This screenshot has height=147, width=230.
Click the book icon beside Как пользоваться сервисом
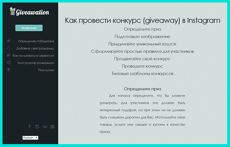pos(9,55)
